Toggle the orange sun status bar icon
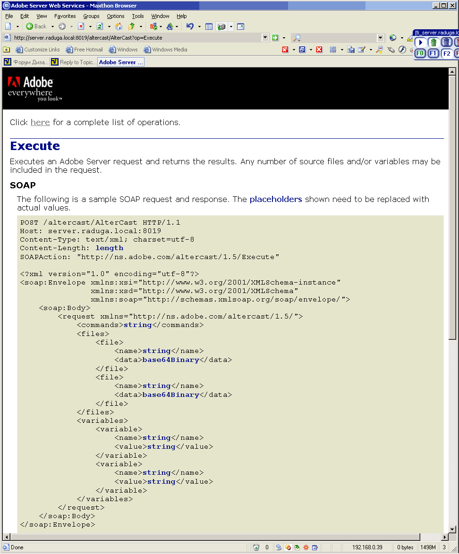Screen dimensions: 459x554 pos(306,547)
